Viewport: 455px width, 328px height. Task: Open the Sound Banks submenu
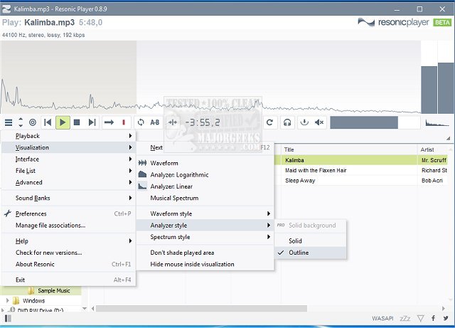(68, 198)
